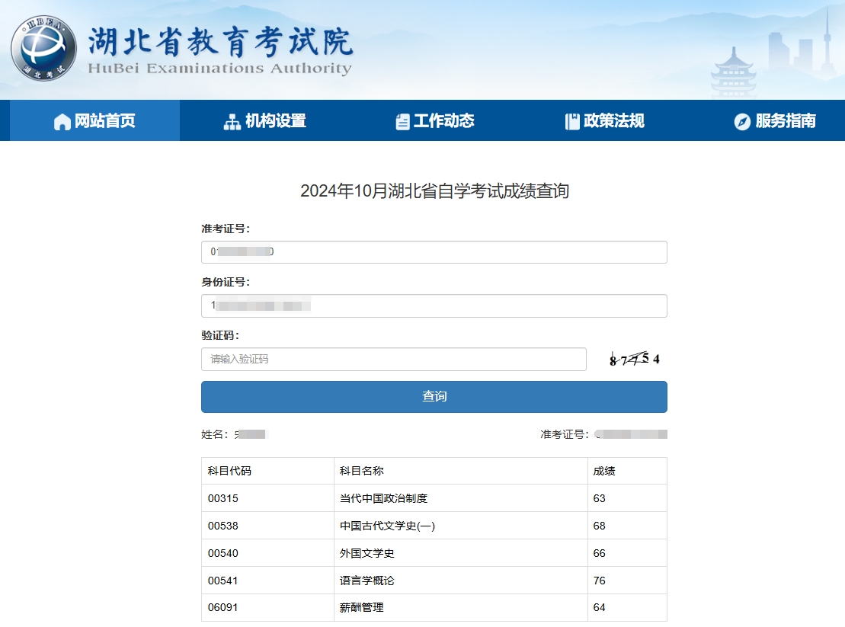Click the book icon beside 政策法规
Screen dimensions: 845x627
tap(571, 122)
